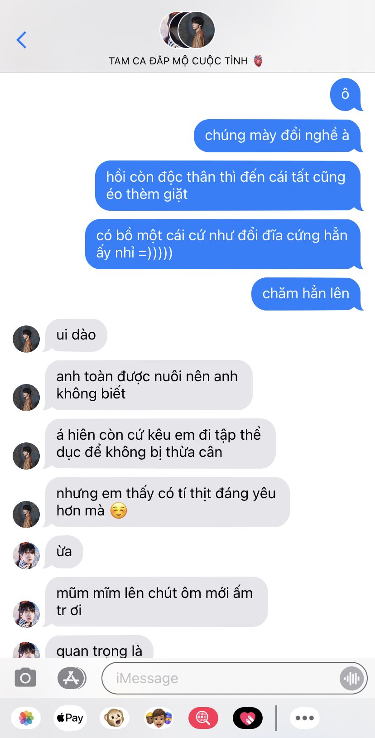Open the monkey Animoji app
Viewport: 375px width, 738px height.
[115, 718]
